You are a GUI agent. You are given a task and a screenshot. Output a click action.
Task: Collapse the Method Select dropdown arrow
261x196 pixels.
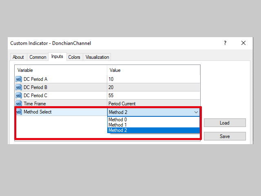(x=196, y=112)
